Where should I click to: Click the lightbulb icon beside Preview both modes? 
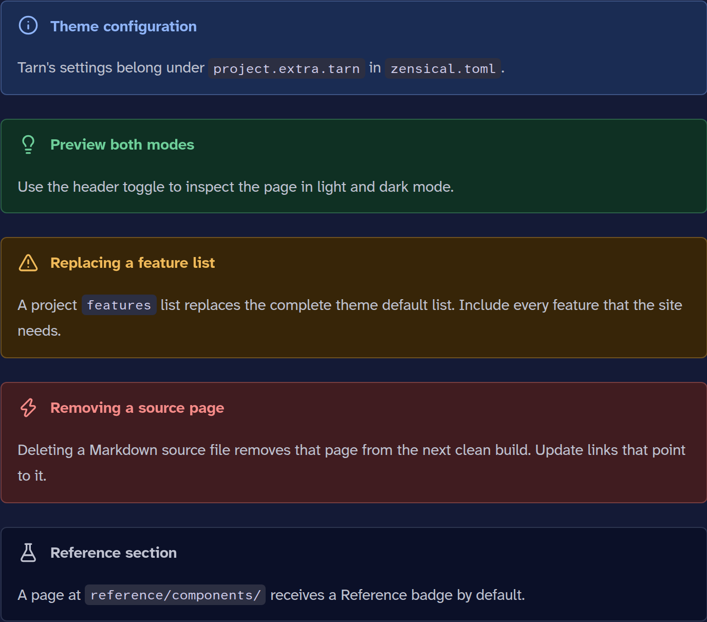[x=28, y=144]
